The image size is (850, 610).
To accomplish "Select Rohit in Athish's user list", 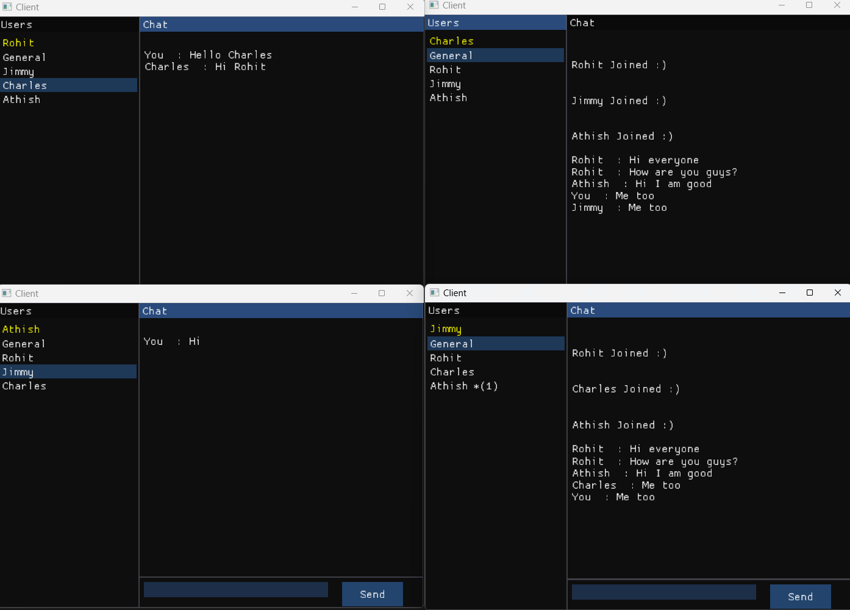I will pyautogui.click(x=68, y=358).
